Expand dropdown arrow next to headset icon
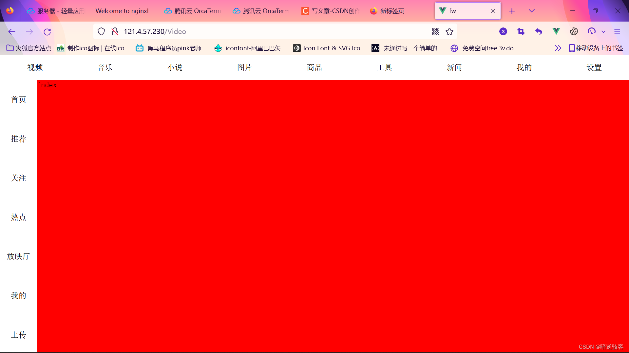Image resolution: width=629 pixels, height=353 pixels. click(x=603, y=32)
